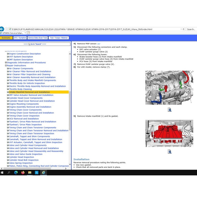Click the hose-routing engine diagram thumbnail
This screenshot has height=197, width=197.
tap(169, 88)
